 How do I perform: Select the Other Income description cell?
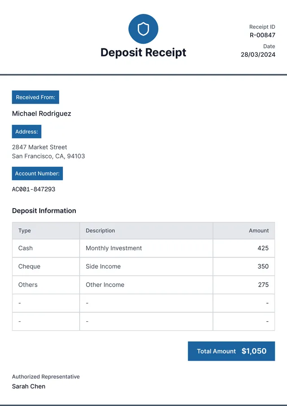coord(105,285)
